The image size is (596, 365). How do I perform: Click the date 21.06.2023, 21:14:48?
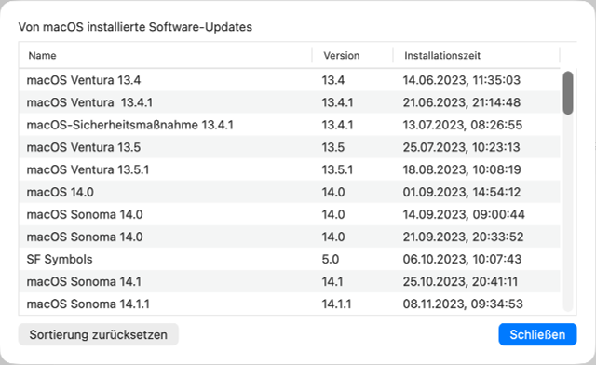pos(462,102)
